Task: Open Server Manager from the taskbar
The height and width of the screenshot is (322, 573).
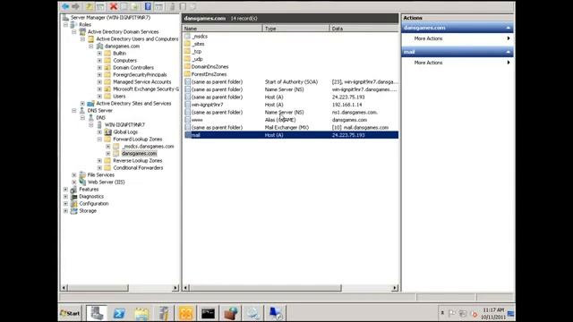Action: click(97, 313)
